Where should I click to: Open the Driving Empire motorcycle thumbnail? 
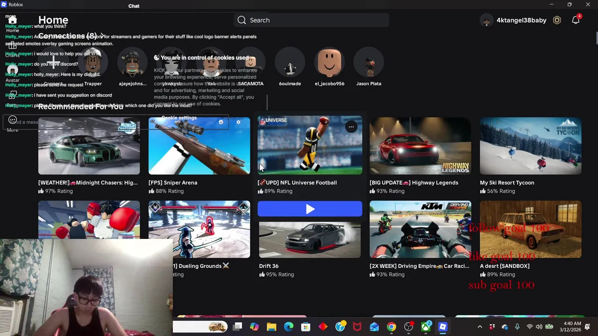(420, 229)
